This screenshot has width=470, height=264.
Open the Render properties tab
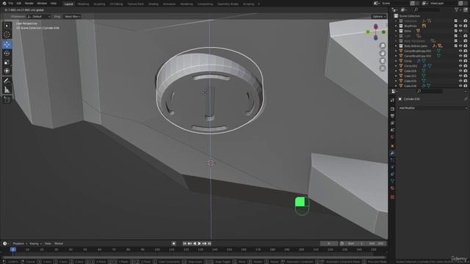click(x=392, y=109)
